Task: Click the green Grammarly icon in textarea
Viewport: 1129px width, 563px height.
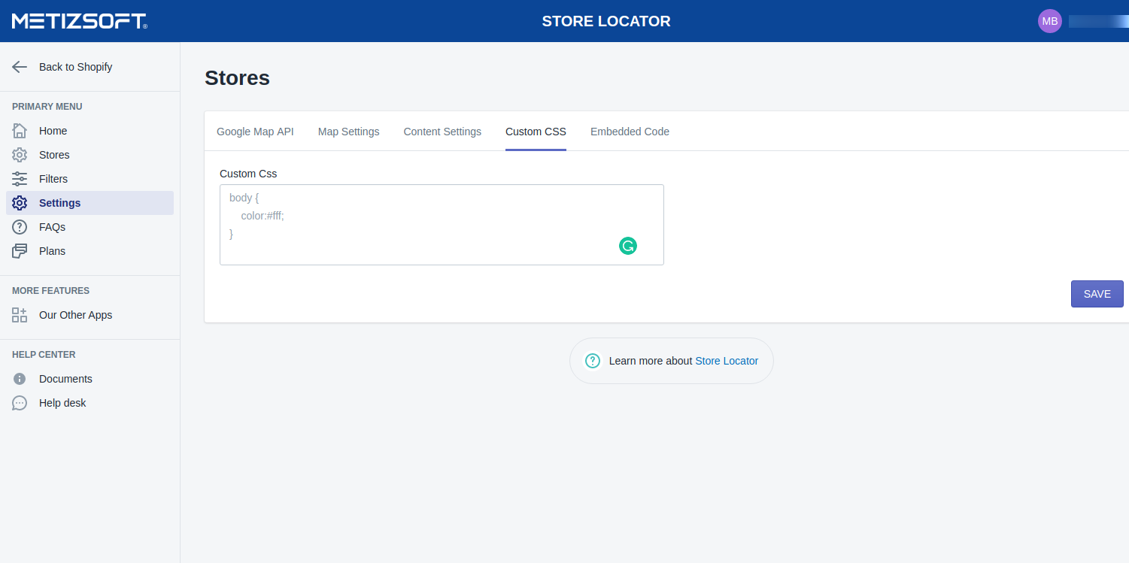Action: click(x=628, y=246)
